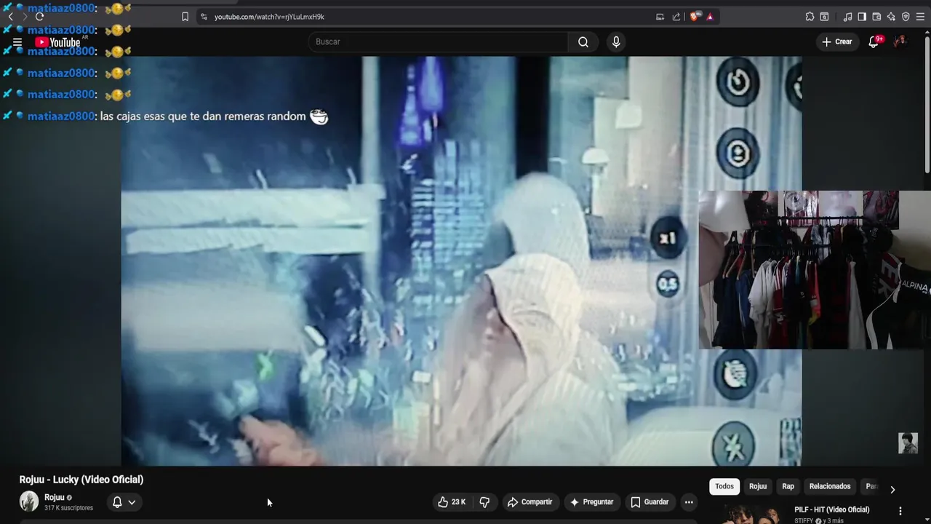Viewport: 931px width, 524px height.
Task: Click the 0.5 speed button in video
Action: point(667,284)
